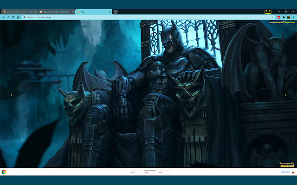Close the Throne of the Bat tab

click(x=73, y=12)
